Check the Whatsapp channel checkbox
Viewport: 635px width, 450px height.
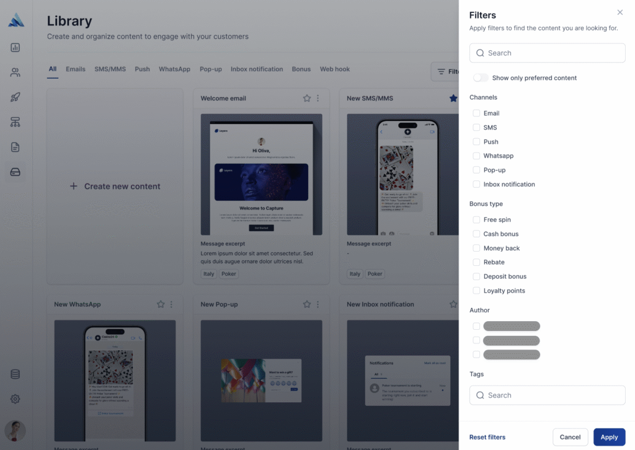(476, 156)
